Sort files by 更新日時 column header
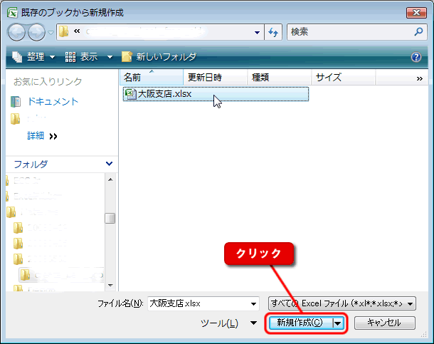 coord(204,78)
